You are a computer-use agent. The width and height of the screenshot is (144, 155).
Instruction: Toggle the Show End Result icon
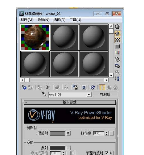pyautogui.click(x=102, y=87)
